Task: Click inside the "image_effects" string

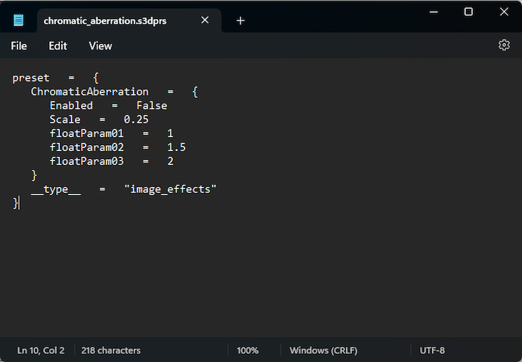Action: click(170, 189)
